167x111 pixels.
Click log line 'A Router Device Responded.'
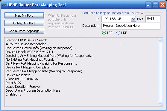(26, 44)
